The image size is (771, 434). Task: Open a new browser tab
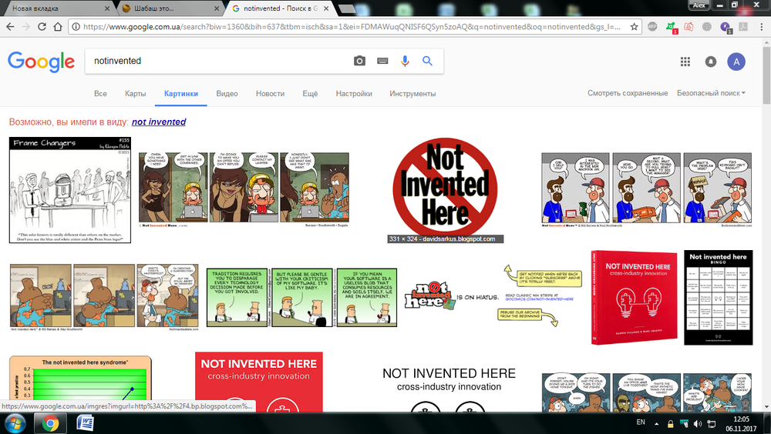(347, 8)
